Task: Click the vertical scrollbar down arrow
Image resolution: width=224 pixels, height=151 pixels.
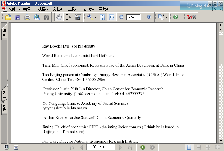Action: point(221,141)
